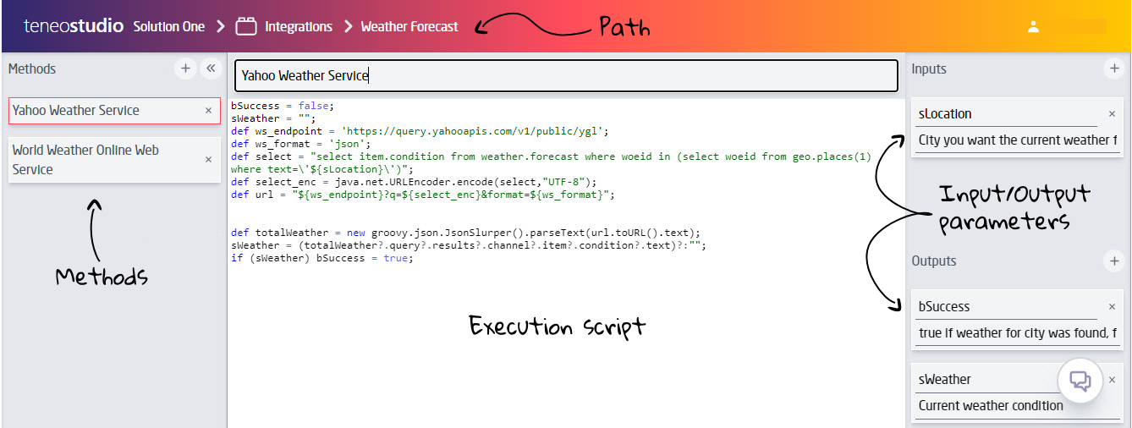Open the chat feedback bubble

(x=1080, y=381)
